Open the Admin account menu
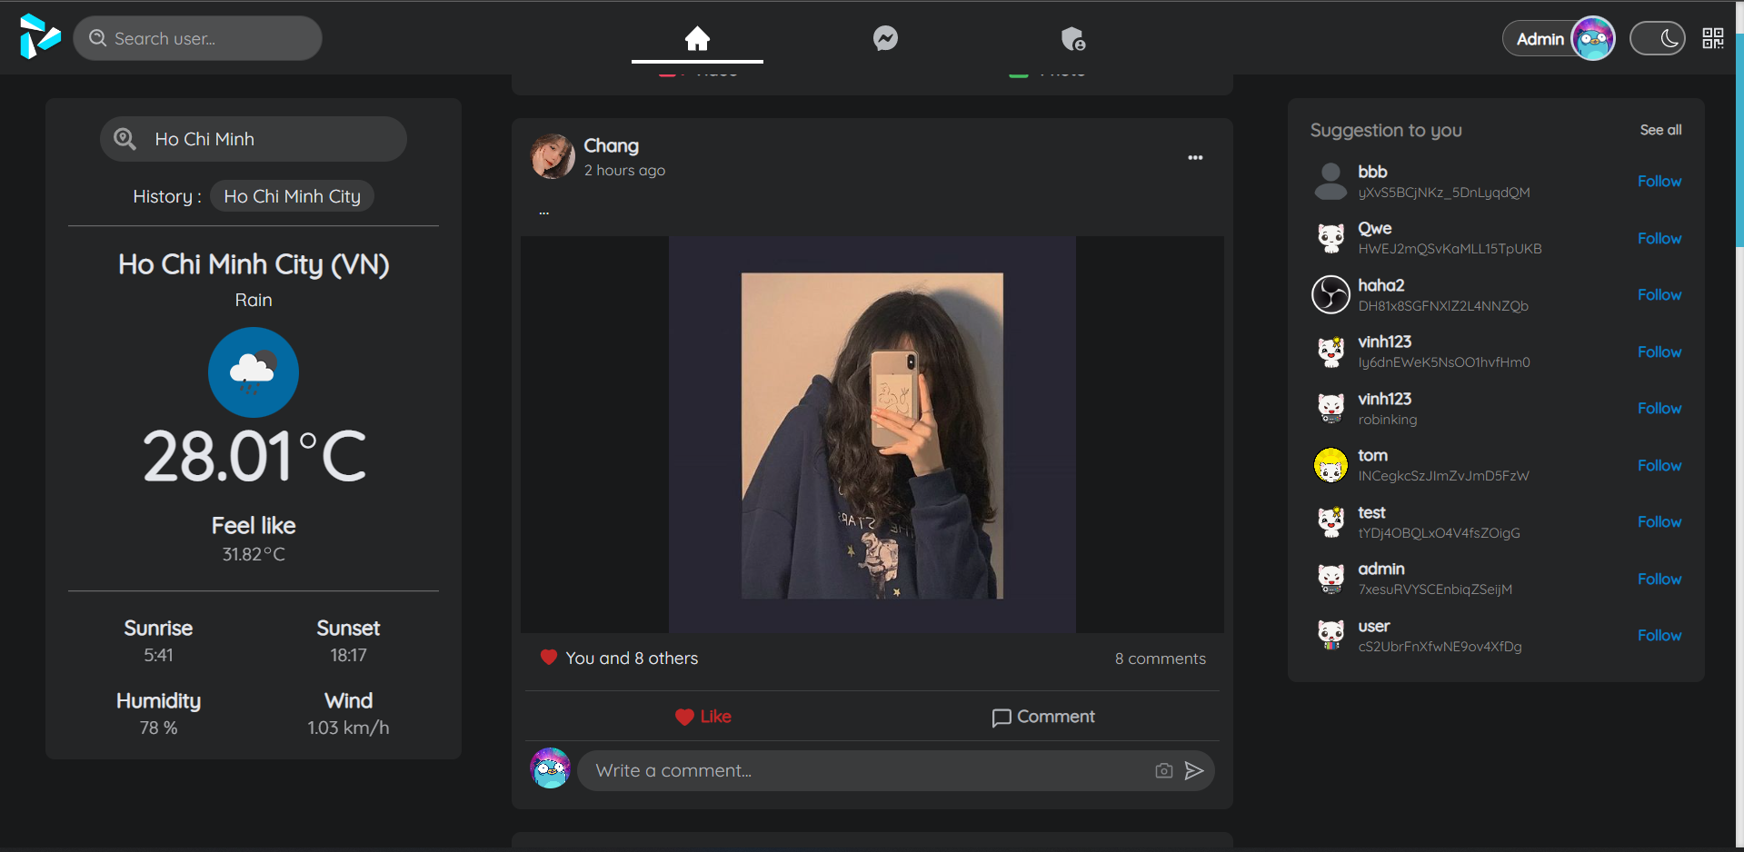 [1558, 38]
